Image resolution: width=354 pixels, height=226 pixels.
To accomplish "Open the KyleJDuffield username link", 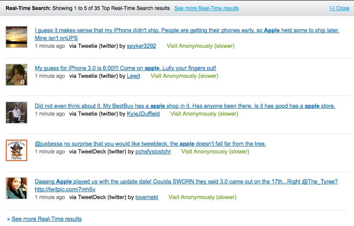I will click(x=143, y=114).
